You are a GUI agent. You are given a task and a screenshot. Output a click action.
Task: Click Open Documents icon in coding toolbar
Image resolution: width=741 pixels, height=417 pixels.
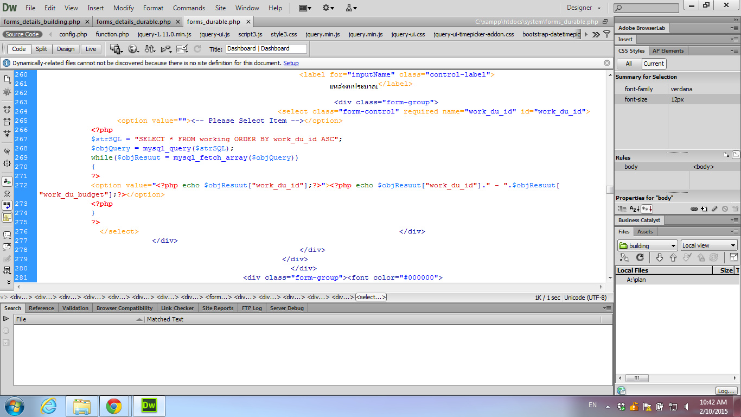coord(7,79)
